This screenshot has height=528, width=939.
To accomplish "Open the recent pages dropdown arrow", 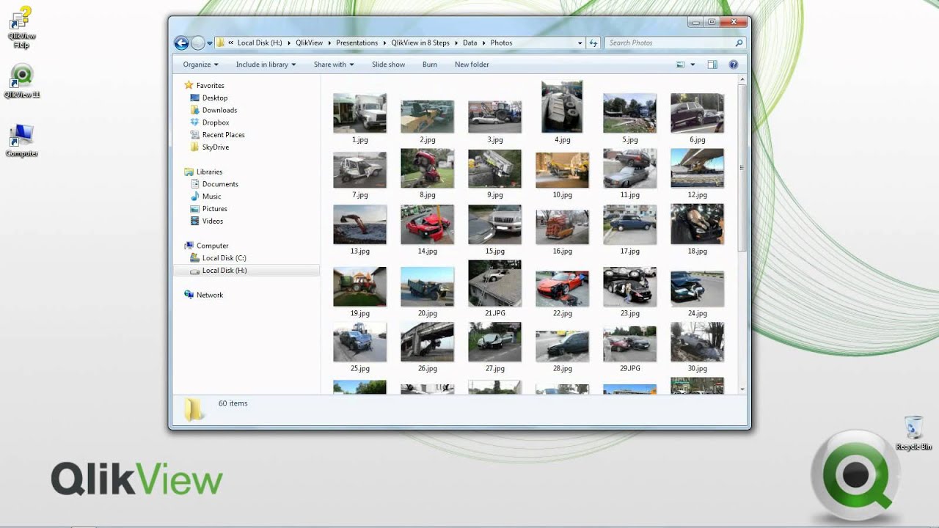I will tap(209, 43).
